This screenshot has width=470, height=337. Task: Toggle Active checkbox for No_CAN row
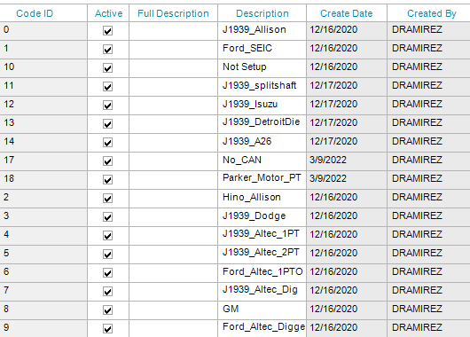(107, 161)
